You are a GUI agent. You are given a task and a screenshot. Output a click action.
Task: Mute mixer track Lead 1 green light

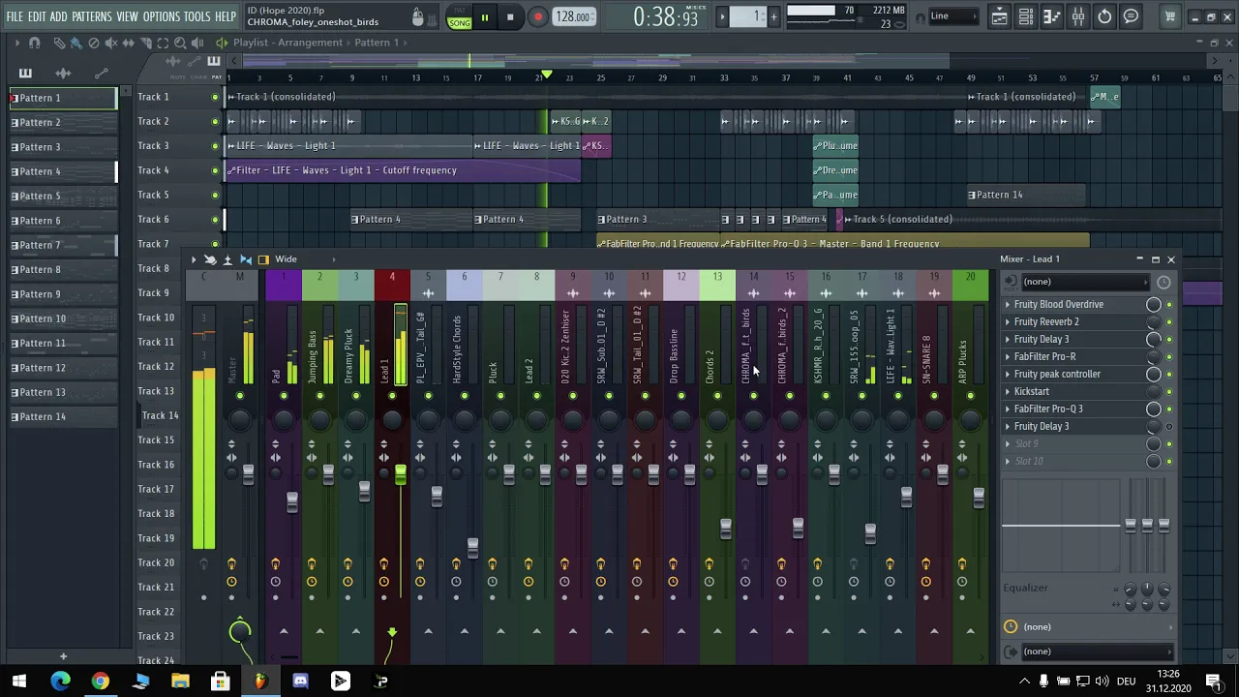392,396
